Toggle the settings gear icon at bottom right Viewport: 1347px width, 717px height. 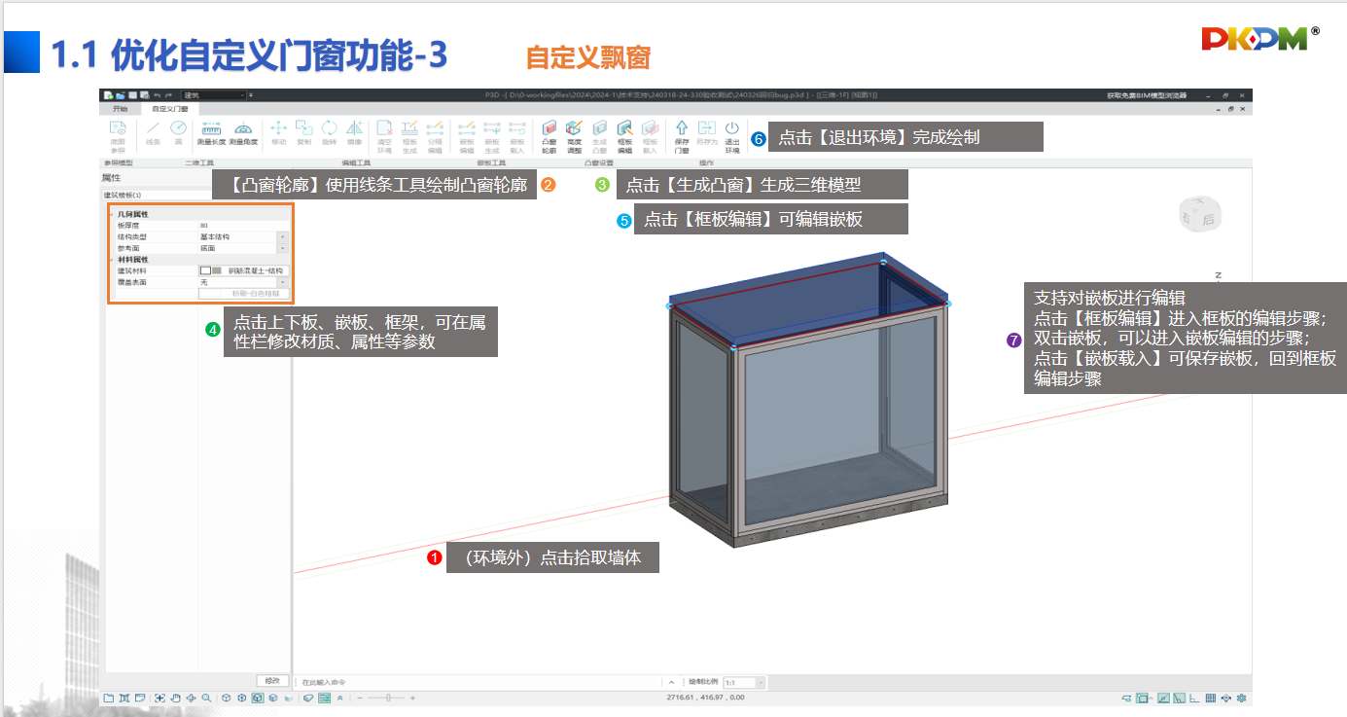pos(1241,698)
